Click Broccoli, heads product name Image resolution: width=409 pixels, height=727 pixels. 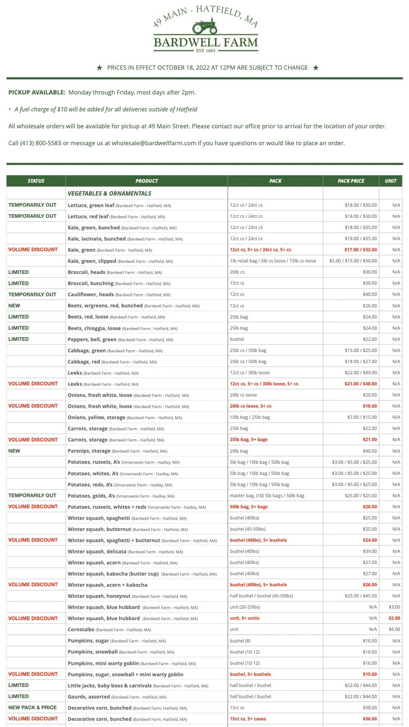(86, 272)
